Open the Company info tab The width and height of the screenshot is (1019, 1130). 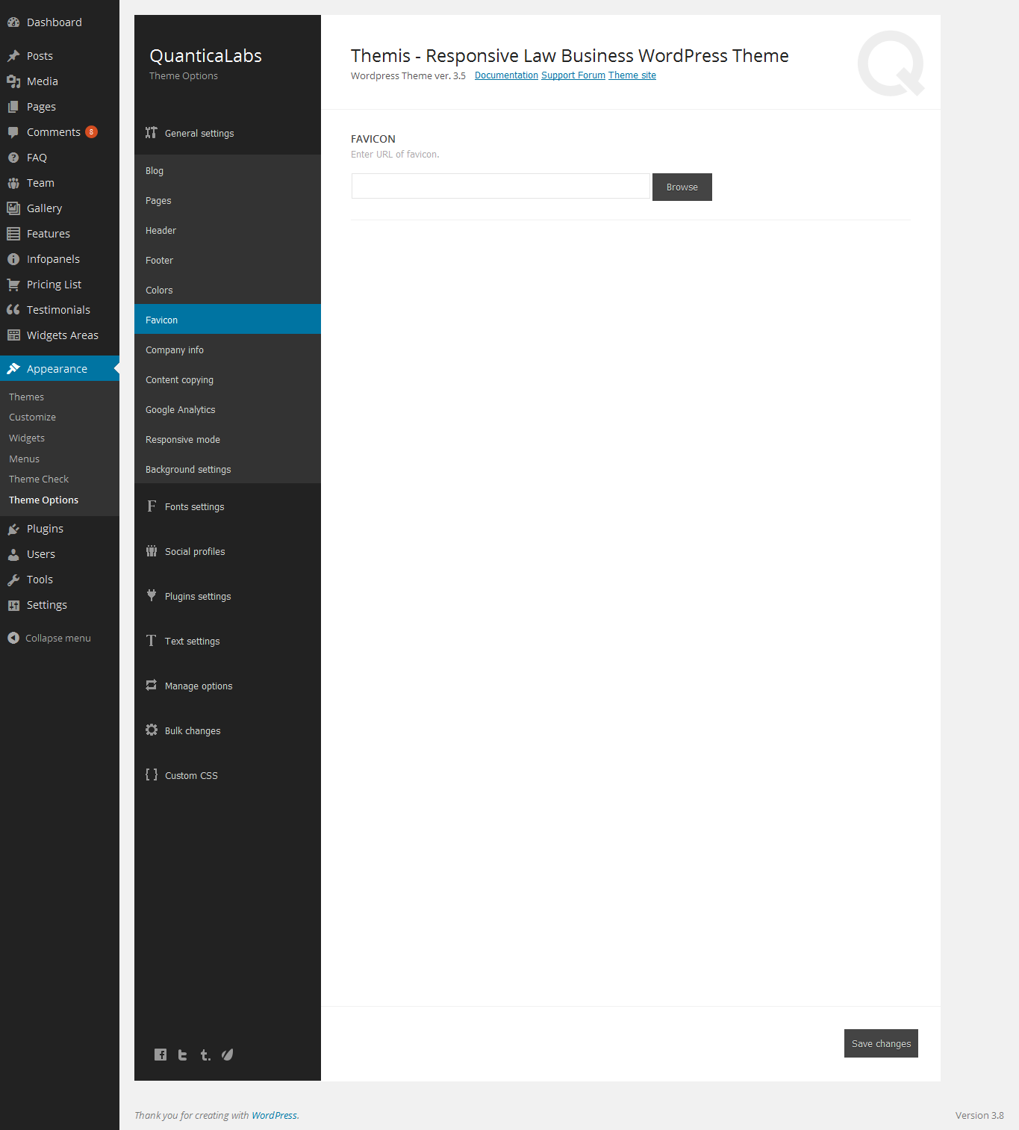coord(228,350)
